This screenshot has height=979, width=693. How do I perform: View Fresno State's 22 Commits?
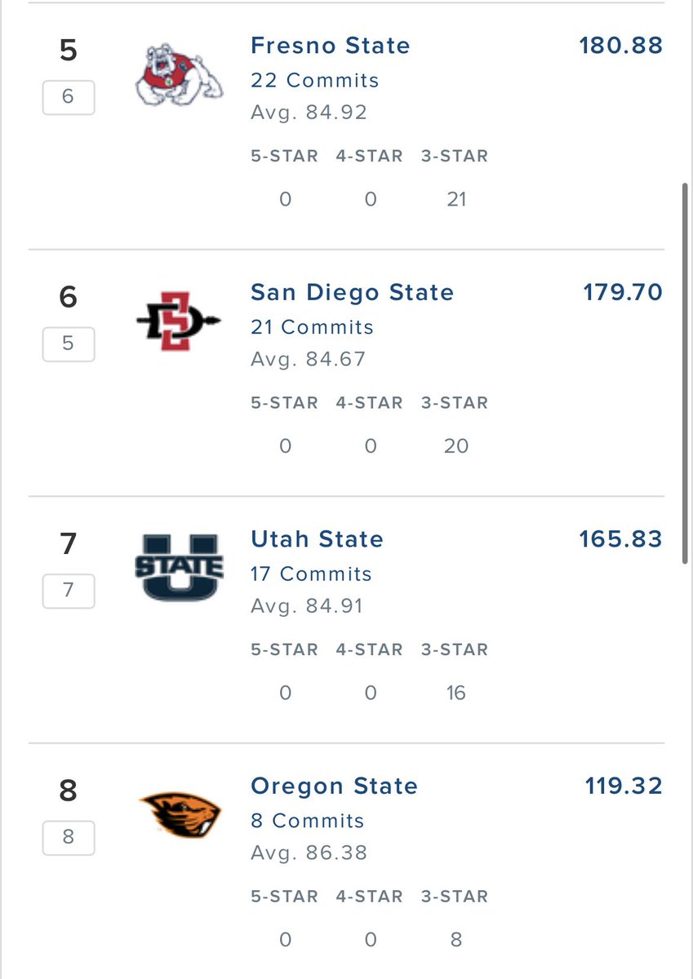tap(315, 80)
